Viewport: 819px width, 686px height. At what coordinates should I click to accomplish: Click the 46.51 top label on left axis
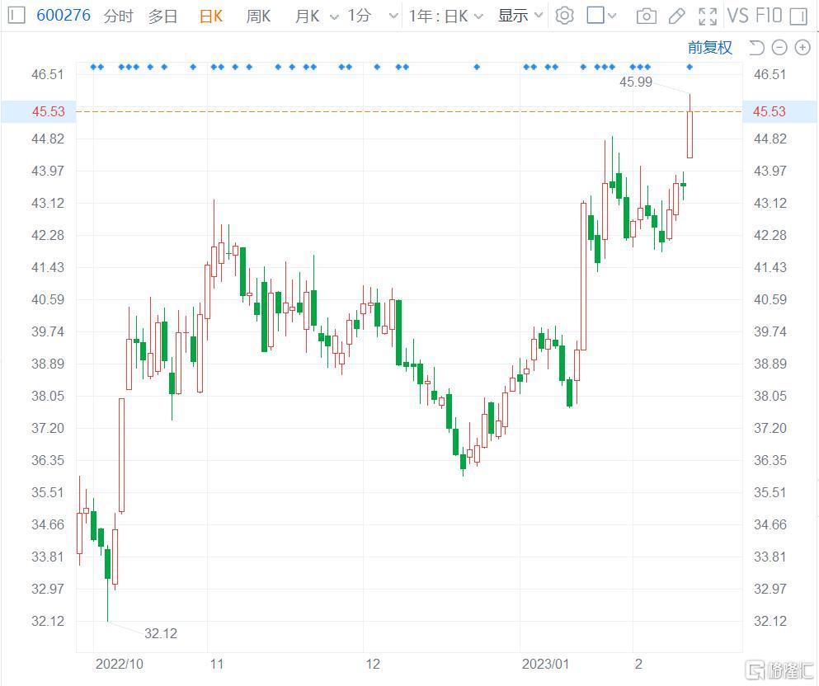pyautogui.click(x=48, y=74)
